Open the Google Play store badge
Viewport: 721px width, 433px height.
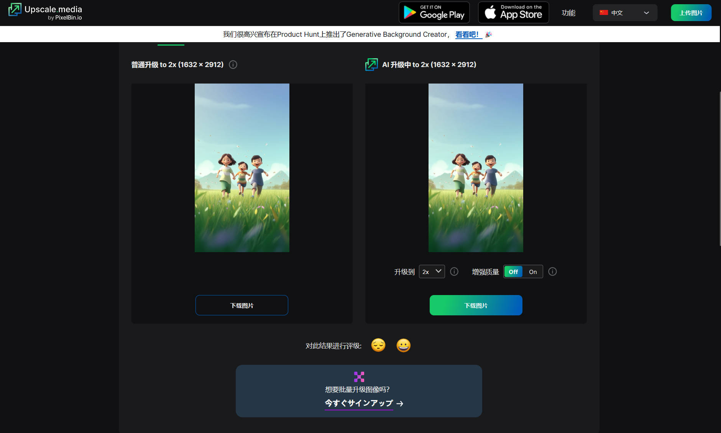tap(434, 13)
